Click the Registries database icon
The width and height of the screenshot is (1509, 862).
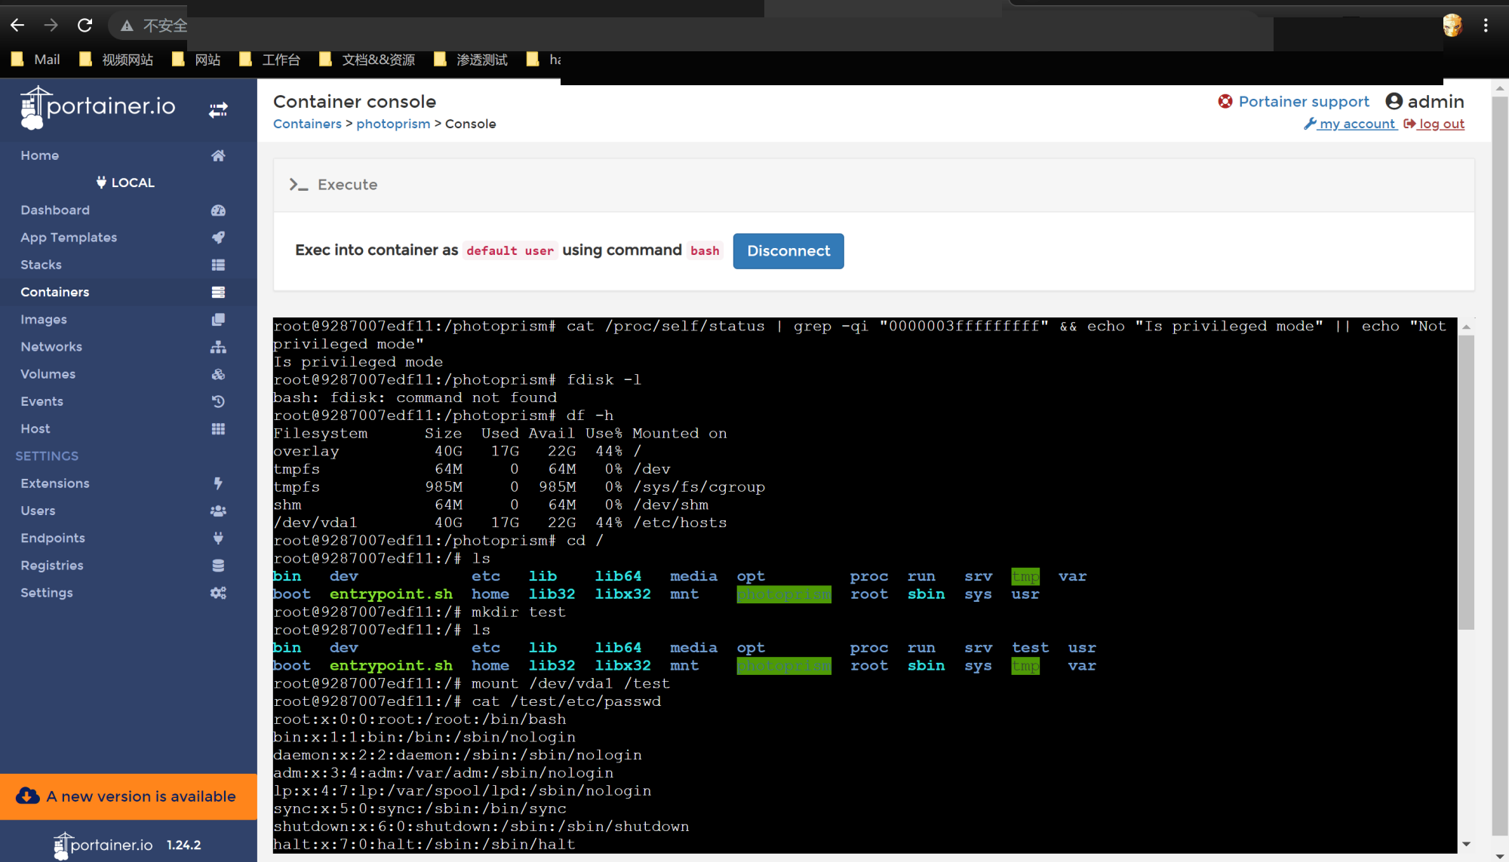tap(218, 566)
